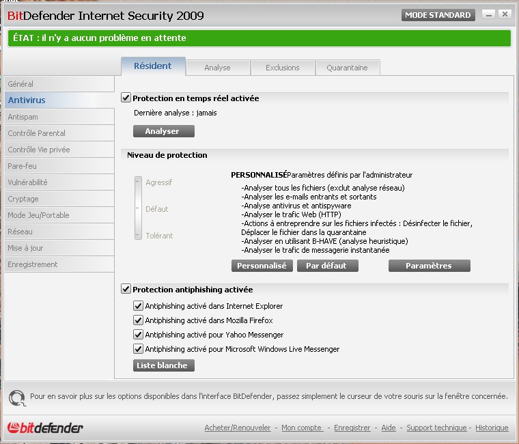Click 'Analyser en utilisant B-HAVE' line
This screenshot has height=444, width=519.
tap(324, 241)
